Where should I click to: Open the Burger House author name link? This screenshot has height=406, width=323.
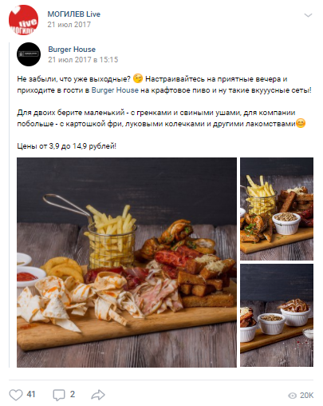(72, 50)
